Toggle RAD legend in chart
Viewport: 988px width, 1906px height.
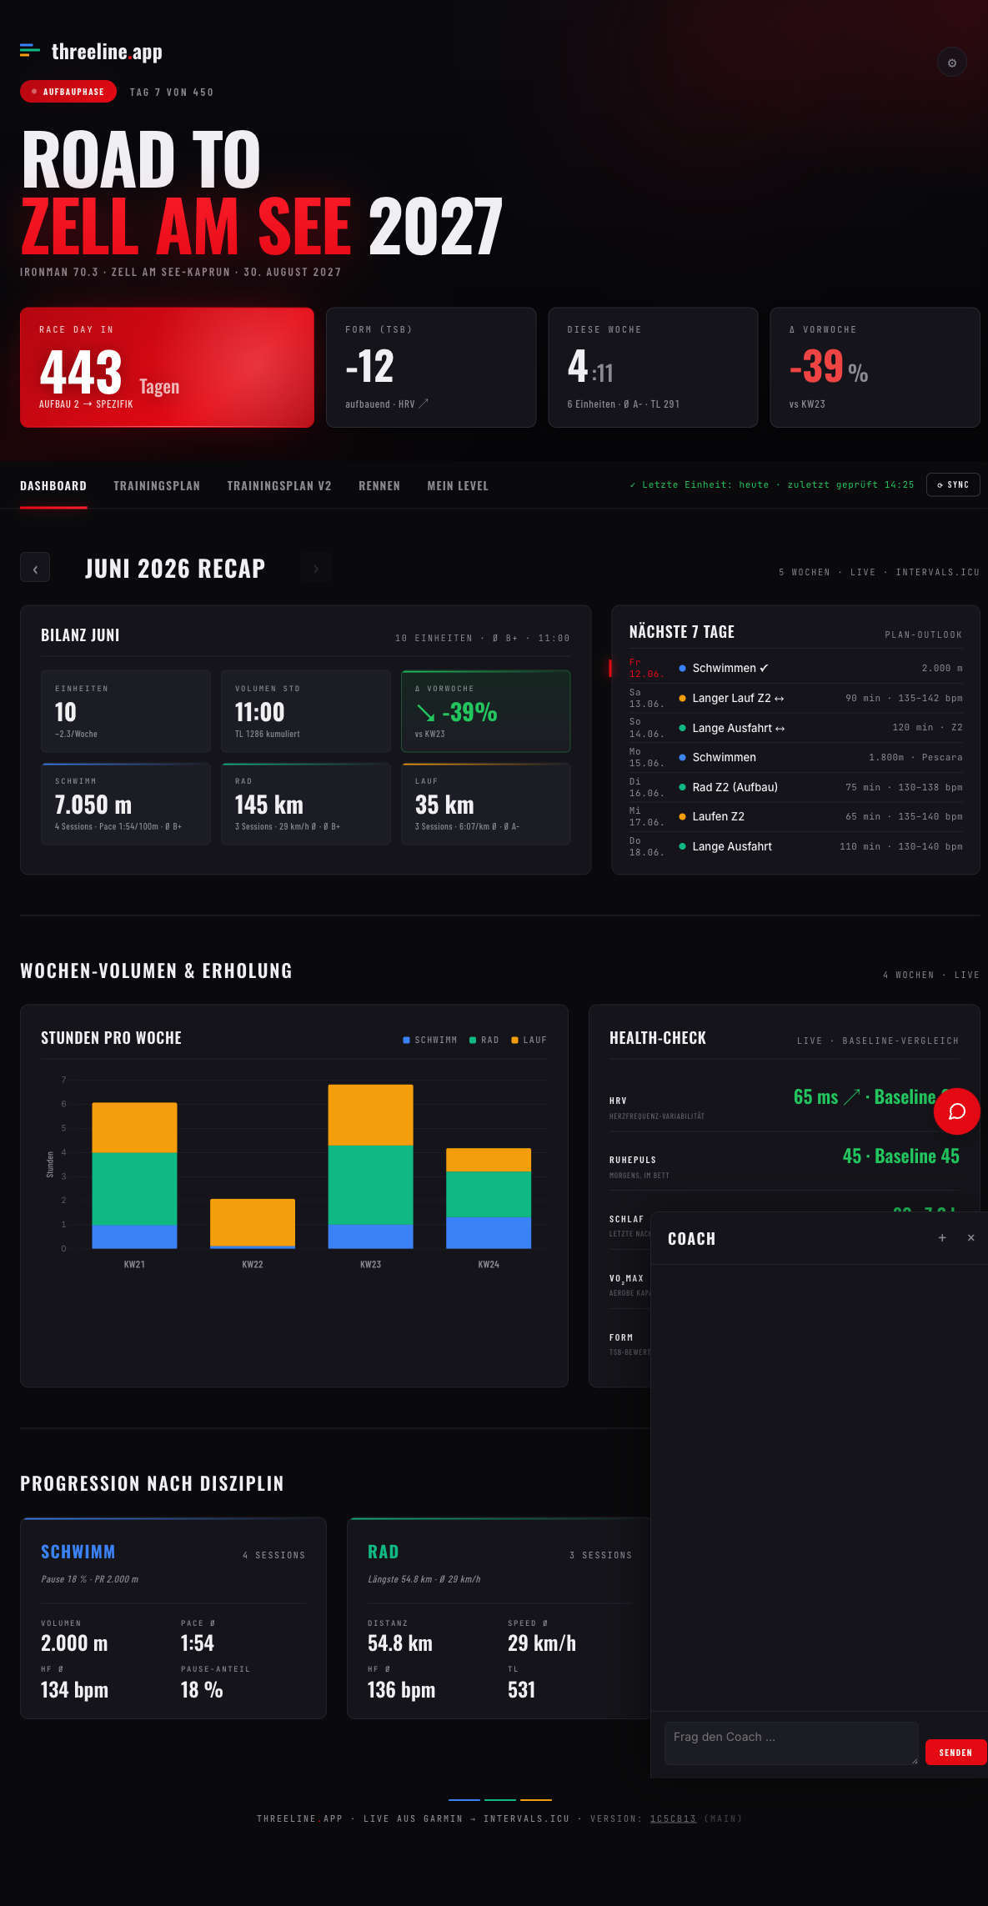484,1040
